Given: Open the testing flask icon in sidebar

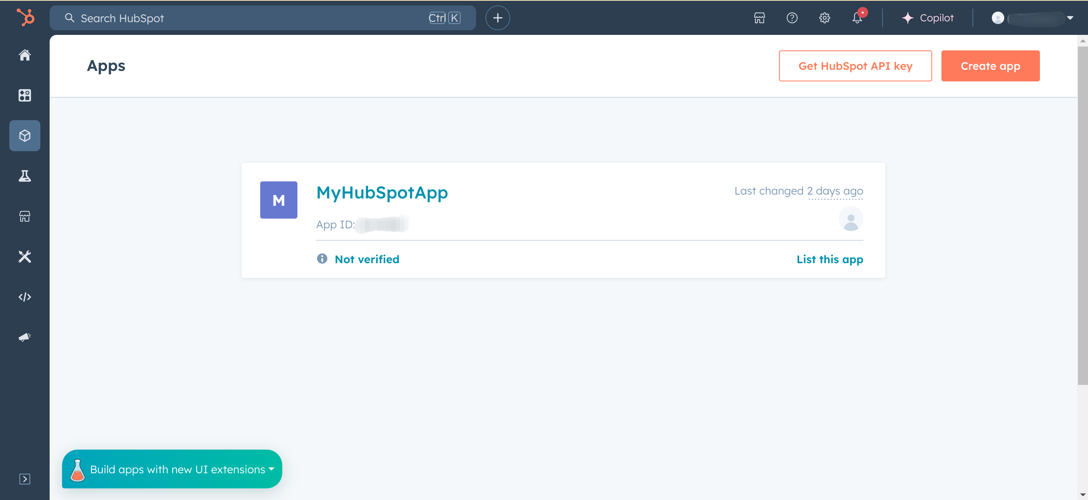Looking at the screenshot, I should click(x=25, y=176).
